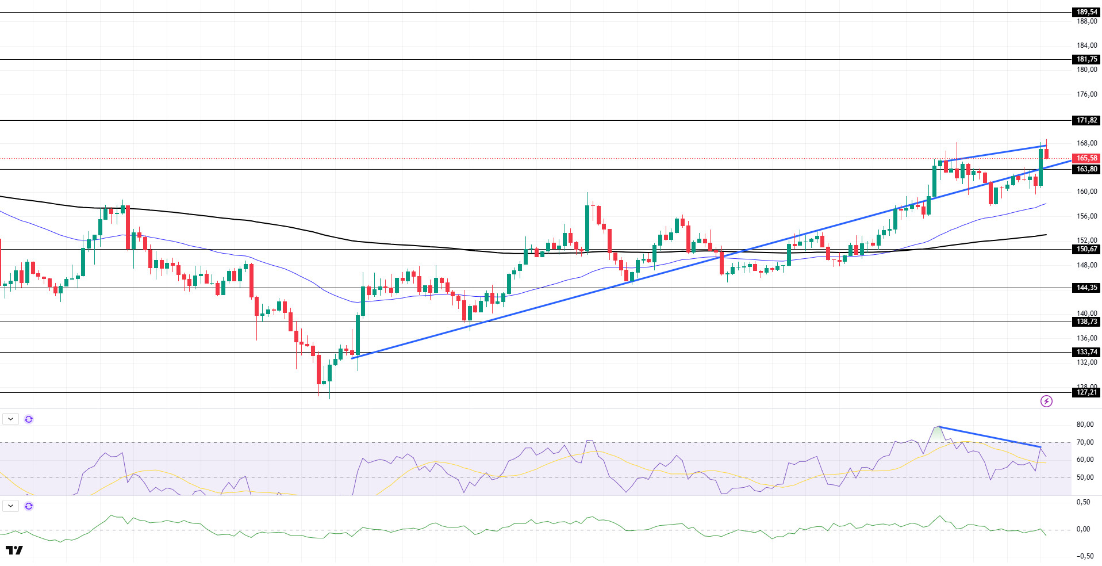This screenshot has height=566, width=1102.
Task: Click the 144,35 support level label
Action: pyautogui.click(x=1086, y=288)
